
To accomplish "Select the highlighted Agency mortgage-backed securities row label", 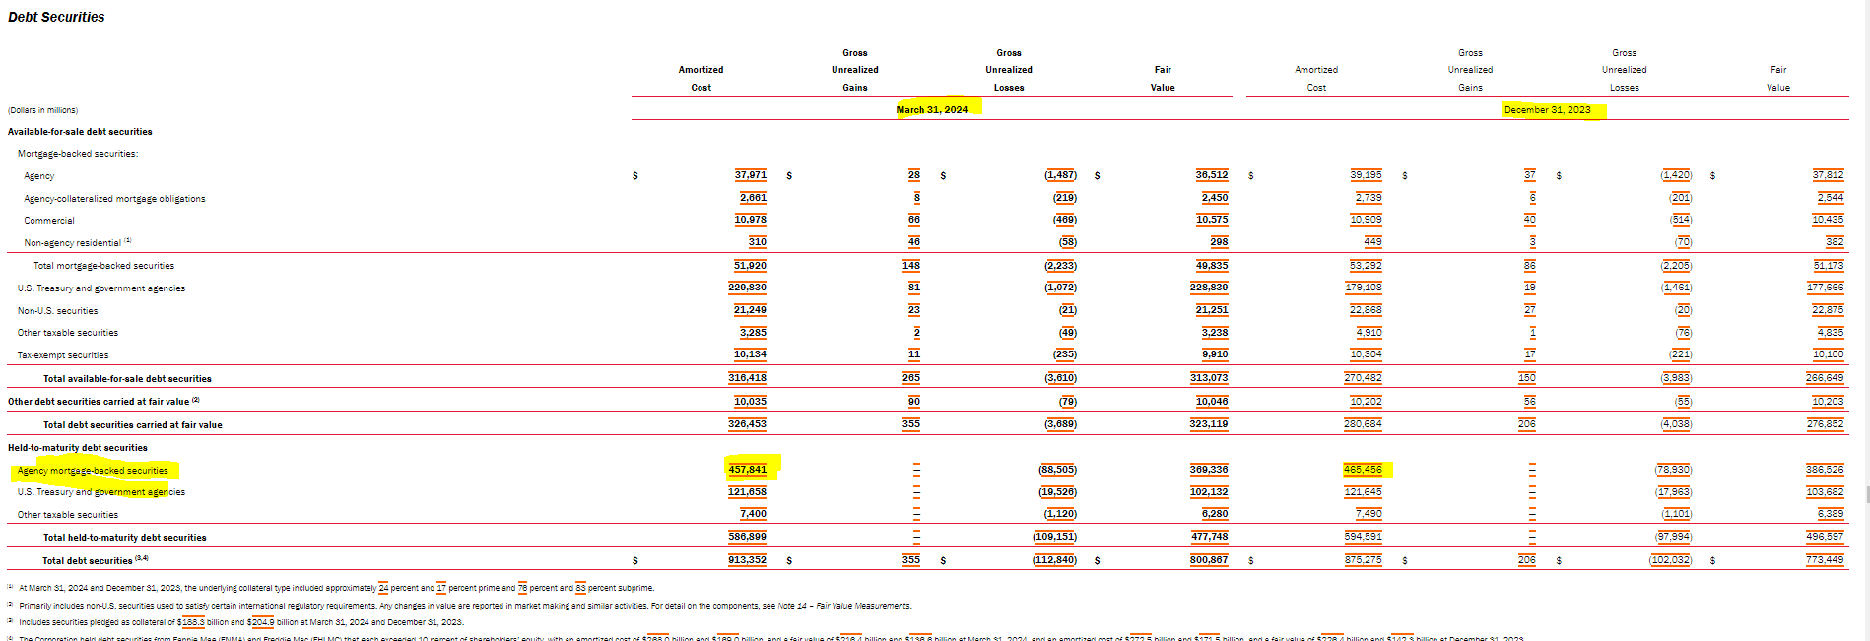I will (x=93, y=471).
